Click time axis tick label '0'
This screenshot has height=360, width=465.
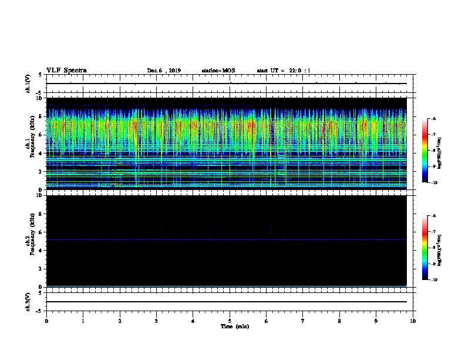[x=46, y=321]
